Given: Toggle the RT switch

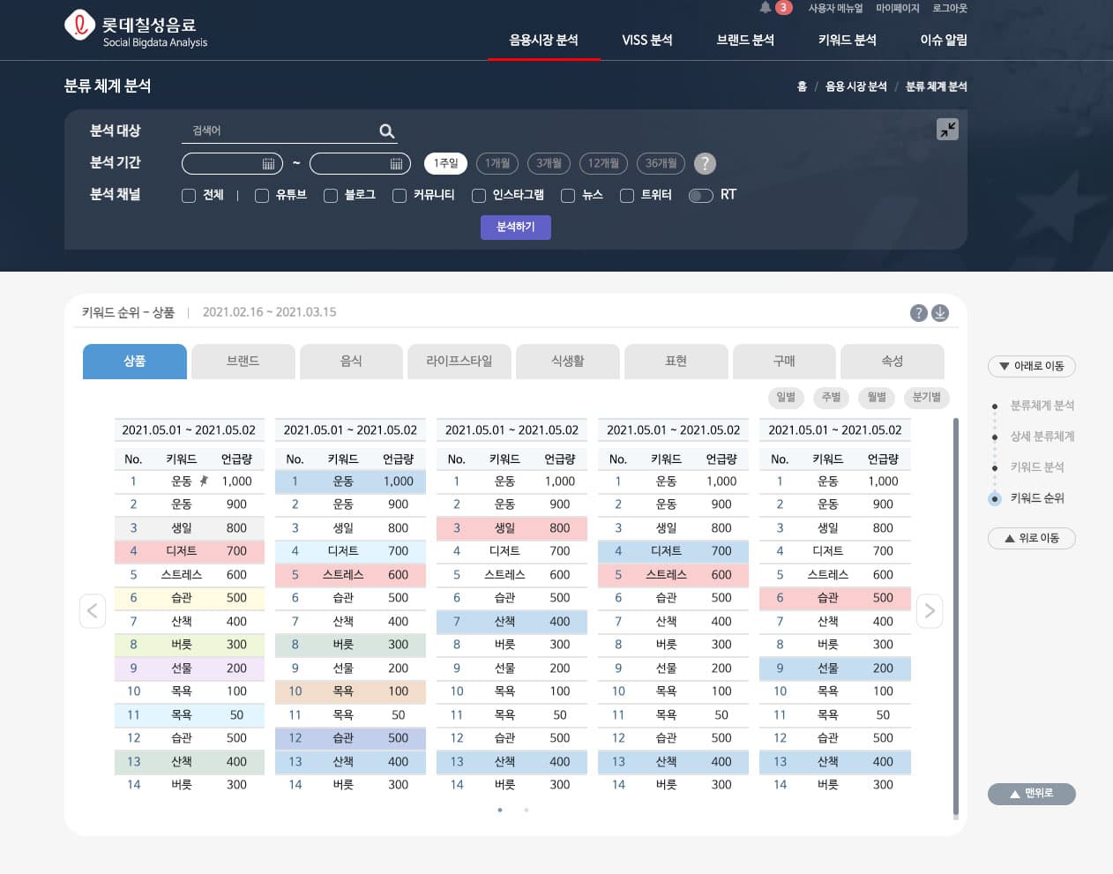Looking at the screenshot, I should pos(701,196).
